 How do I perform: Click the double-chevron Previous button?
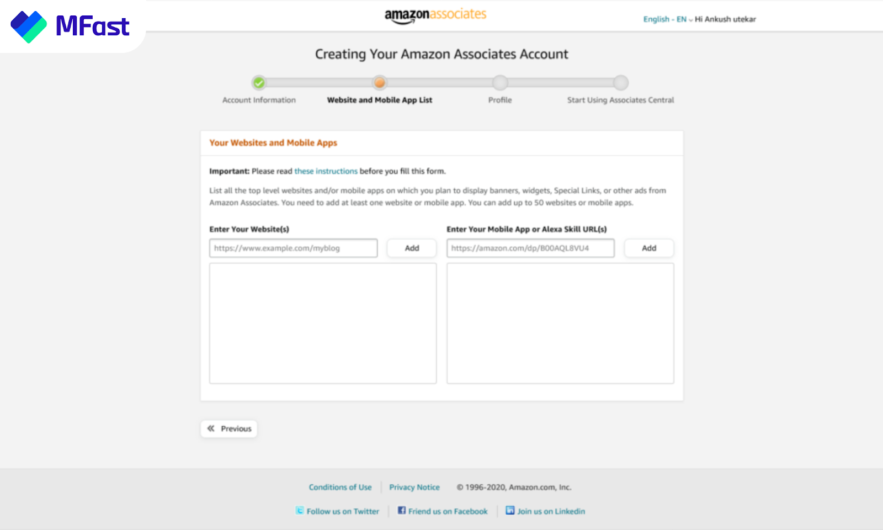[x=229, y=429]
